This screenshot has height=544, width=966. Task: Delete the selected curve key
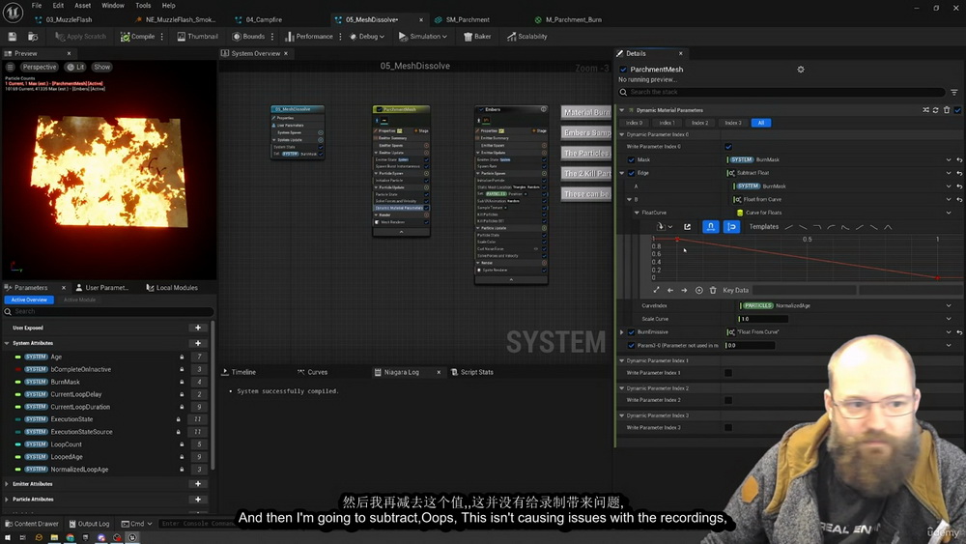pyautogui.click(x=713, y=290)
